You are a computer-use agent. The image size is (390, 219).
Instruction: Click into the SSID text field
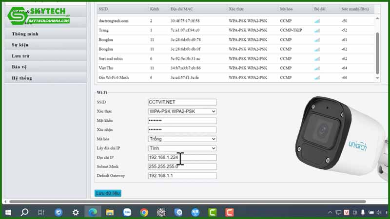[182, 102]
